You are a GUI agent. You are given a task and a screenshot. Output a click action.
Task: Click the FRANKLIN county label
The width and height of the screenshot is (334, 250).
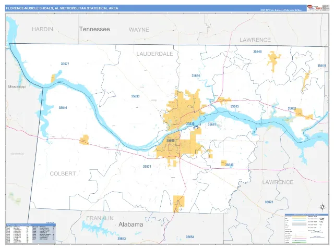(100, 218)
